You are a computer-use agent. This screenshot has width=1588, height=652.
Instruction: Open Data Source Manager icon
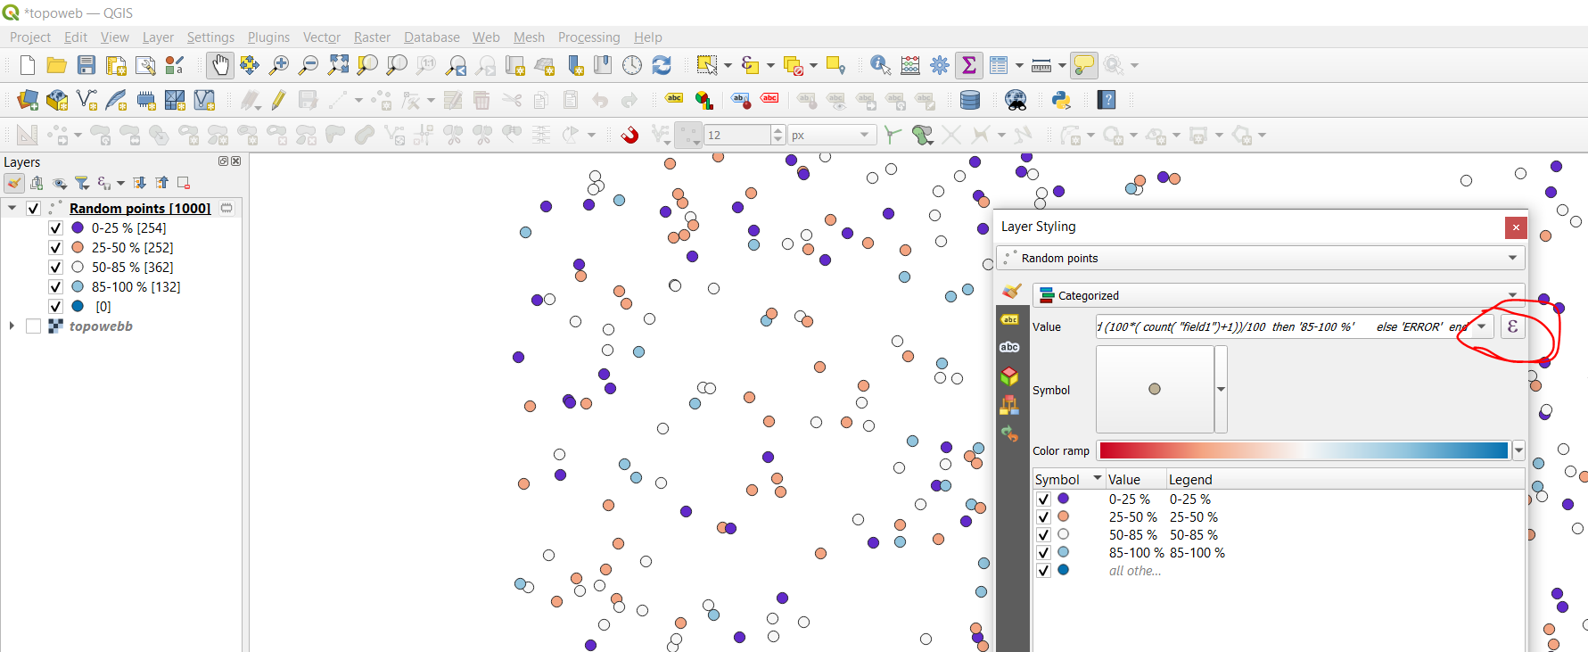coord(28,100)
